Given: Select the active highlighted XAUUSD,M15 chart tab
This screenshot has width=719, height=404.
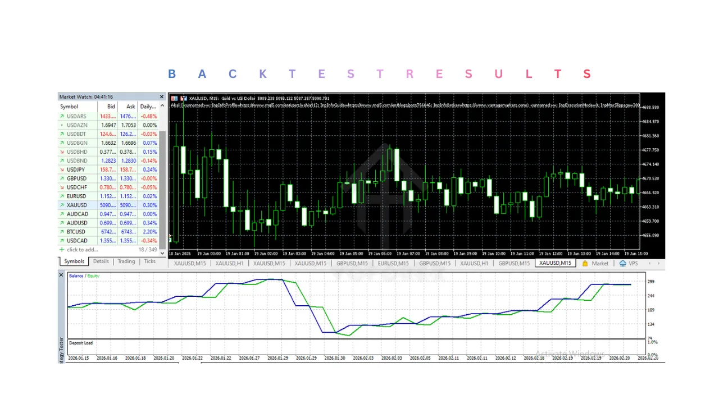Looking at the screenshot, I should tap(555, 263).
